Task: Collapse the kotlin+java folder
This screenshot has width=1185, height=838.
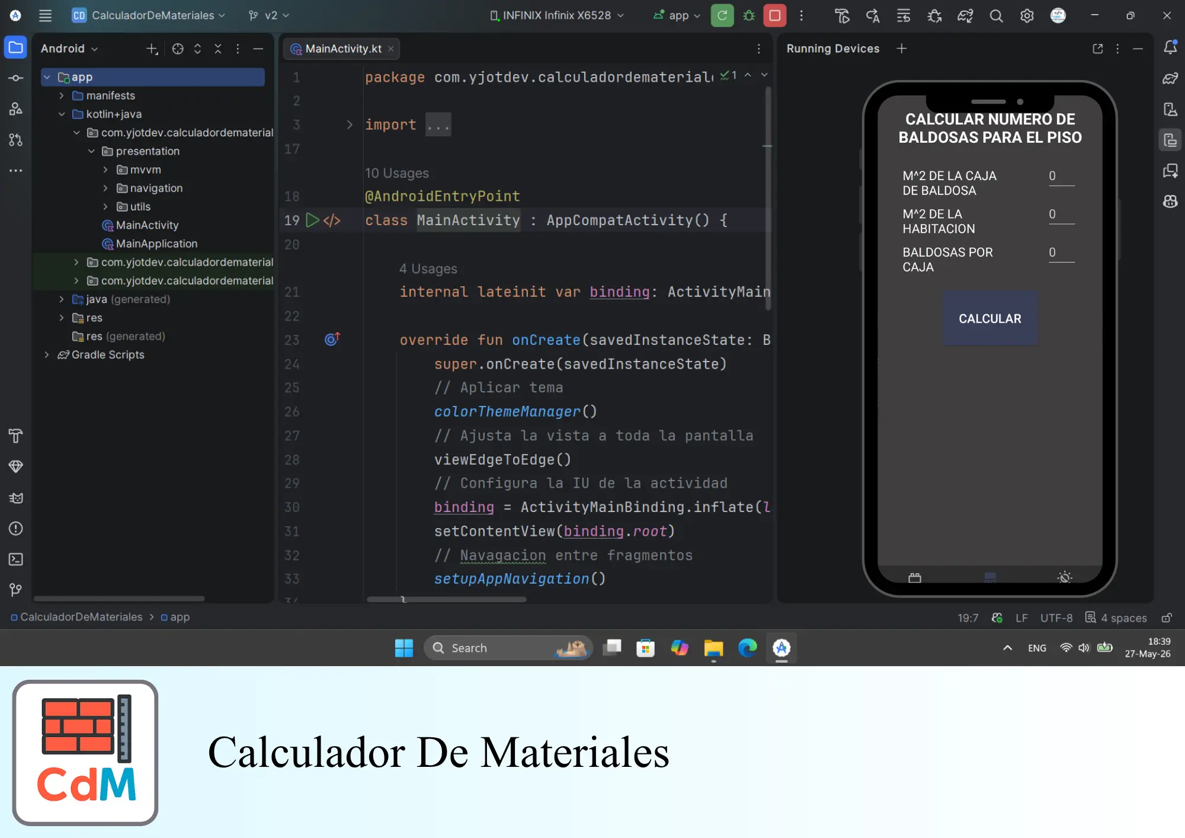Action: 62,114
